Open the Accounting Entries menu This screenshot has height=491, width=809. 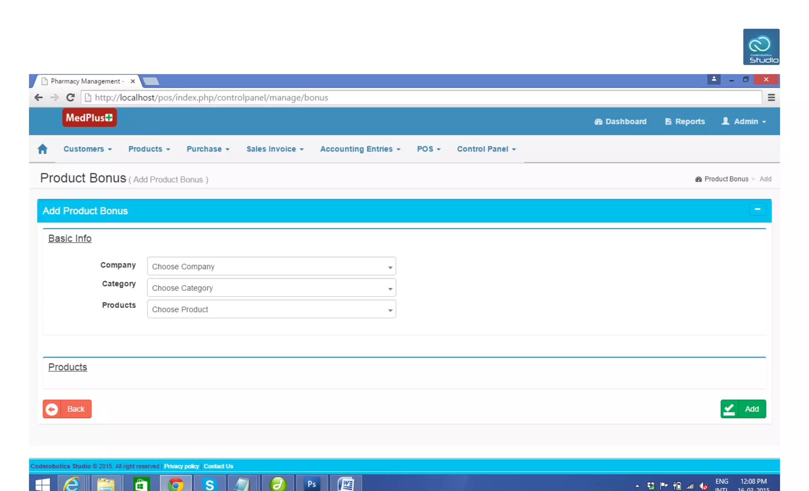tap(360, 149)
